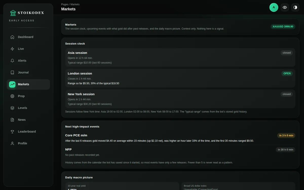Viewport: 304px width, 190px height.
Task: Click the New York session heading
Action: pyautogui.click(x=81, y=94)
